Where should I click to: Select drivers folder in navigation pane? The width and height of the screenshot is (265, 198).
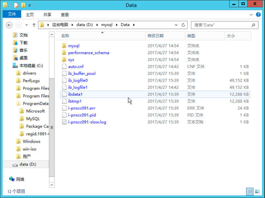click(x=29, y=73)
